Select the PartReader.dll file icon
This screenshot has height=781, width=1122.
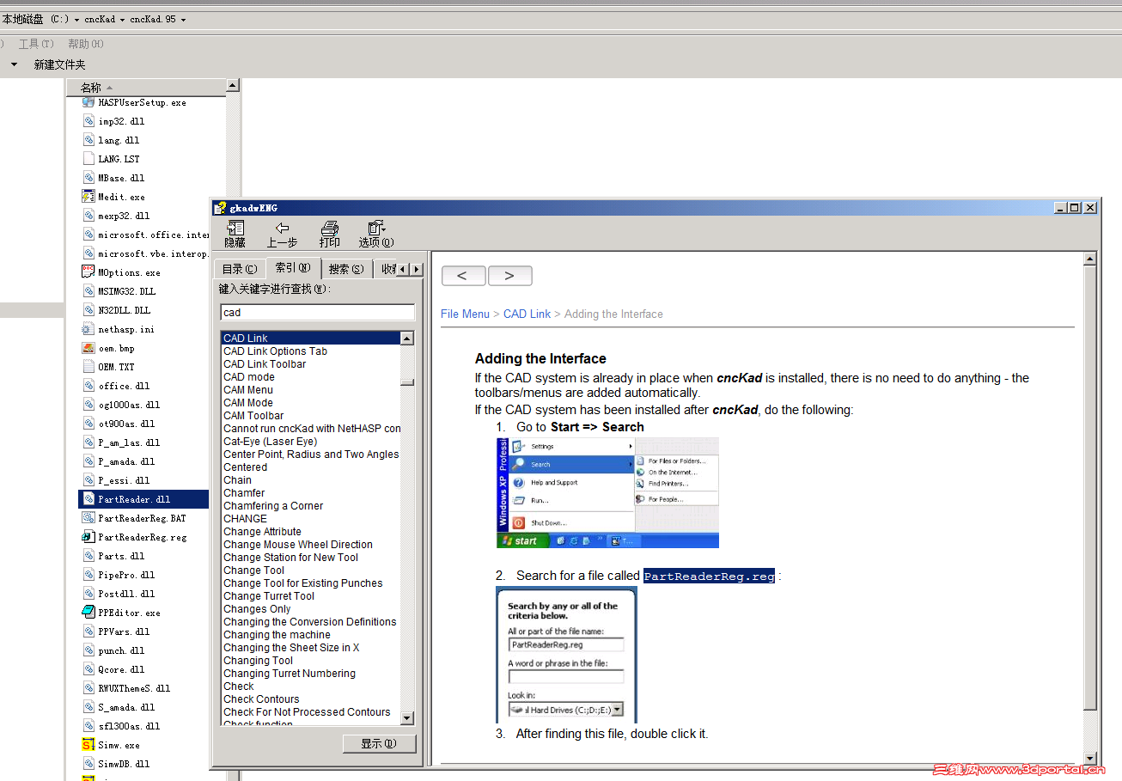click(x=88, y=499)
